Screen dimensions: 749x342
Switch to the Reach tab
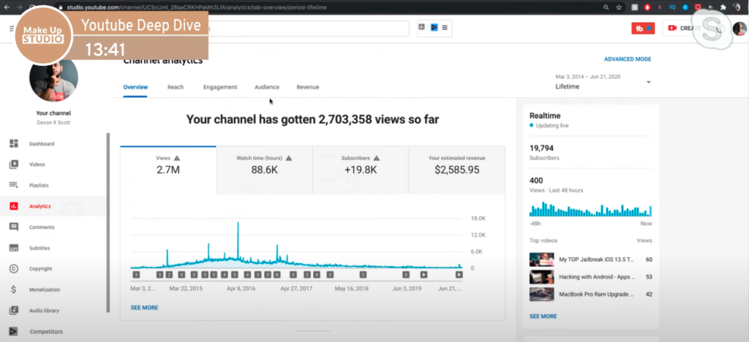pyautogui.click(x=176, y=87)
